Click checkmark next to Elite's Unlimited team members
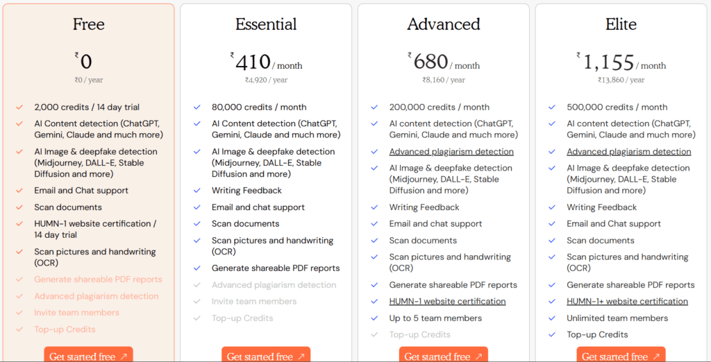This screenshot has width=711, height=362. pos(552,318)
